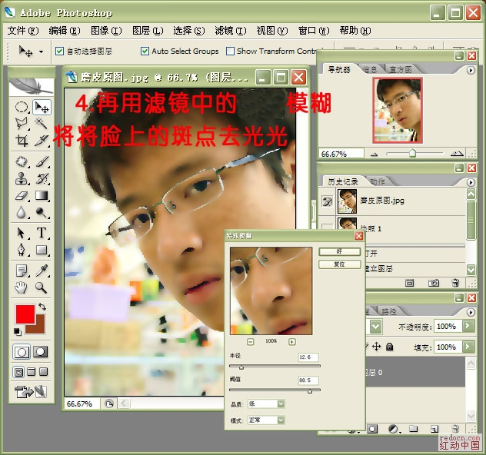Select the Slice tool
The image size is (486, 455).
pyautogui.click(x=42, y=141)
